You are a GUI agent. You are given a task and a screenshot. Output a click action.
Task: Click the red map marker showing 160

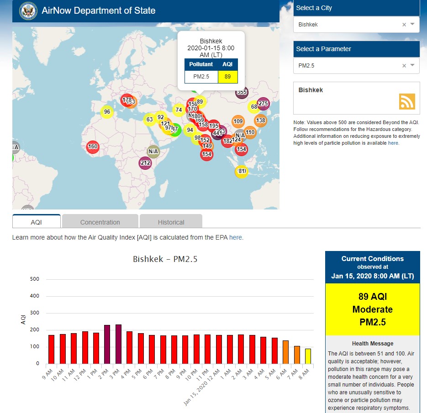click(x=93, y=147)
